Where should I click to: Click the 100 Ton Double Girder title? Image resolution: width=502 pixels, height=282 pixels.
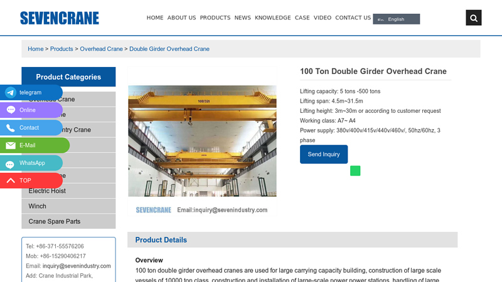pyautogui.click(x=373, y=71)
